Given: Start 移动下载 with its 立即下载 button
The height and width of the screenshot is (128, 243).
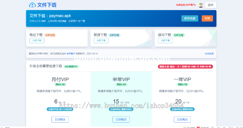Looking at the screenshot, I should pos(165,41).
